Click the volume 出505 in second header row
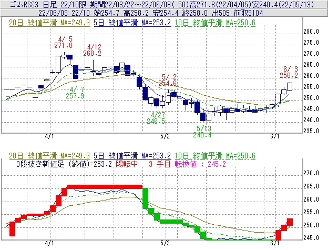 [x=221, y=13]
